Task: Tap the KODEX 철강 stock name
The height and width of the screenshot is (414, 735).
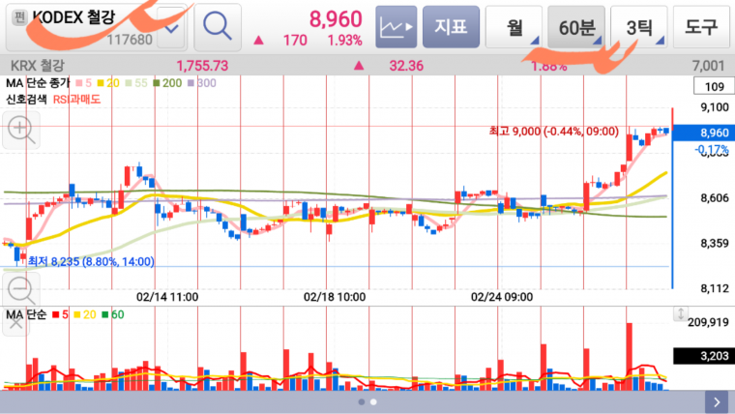Action: (74, 17)
